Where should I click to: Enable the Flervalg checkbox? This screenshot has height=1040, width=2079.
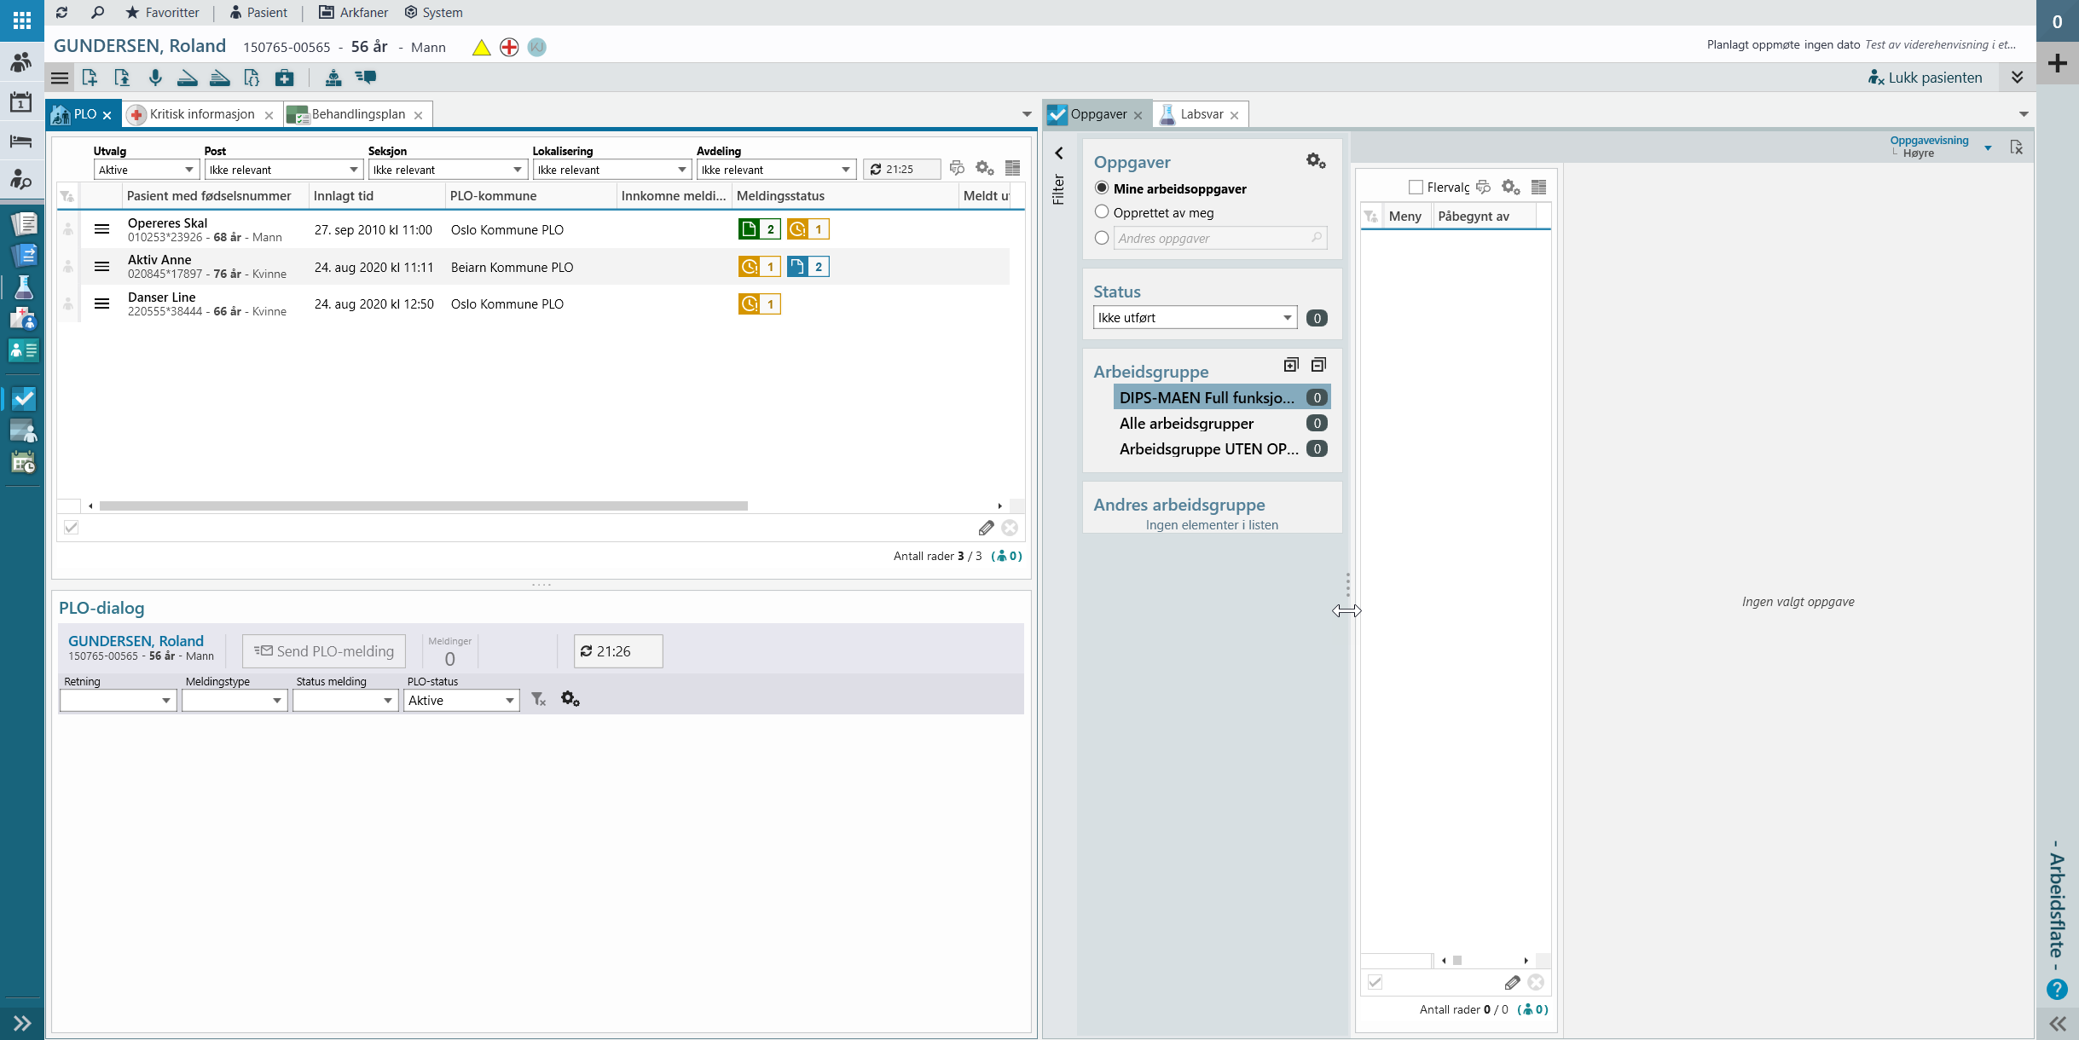(x=1416, y=188)
